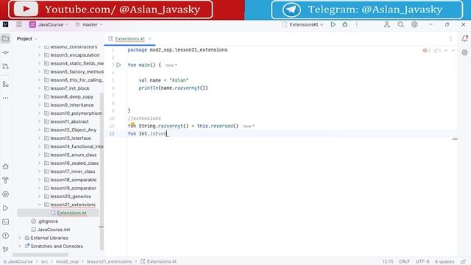Viewport: 471px width, 265px height.
Task: Place cursor after isEven on line 12
Action: click(167, 134)
